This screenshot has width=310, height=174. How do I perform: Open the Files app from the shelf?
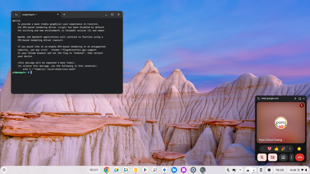tap(174, 170)
